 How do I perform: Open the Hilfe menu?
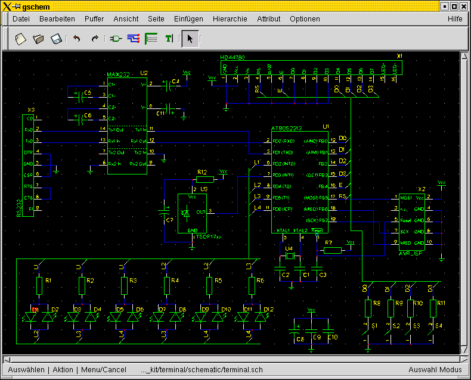[x=455, y=19]
